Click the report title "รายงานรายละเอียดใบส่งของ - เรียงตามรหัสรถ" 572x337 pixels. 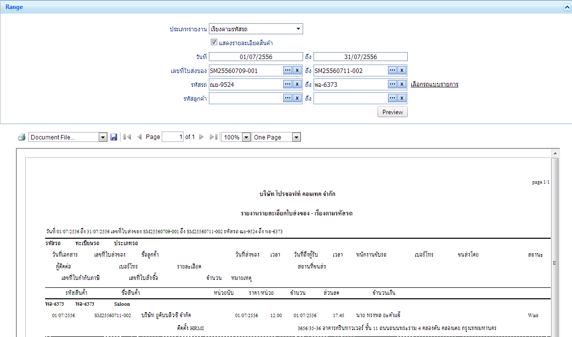(x=297, y=213)
